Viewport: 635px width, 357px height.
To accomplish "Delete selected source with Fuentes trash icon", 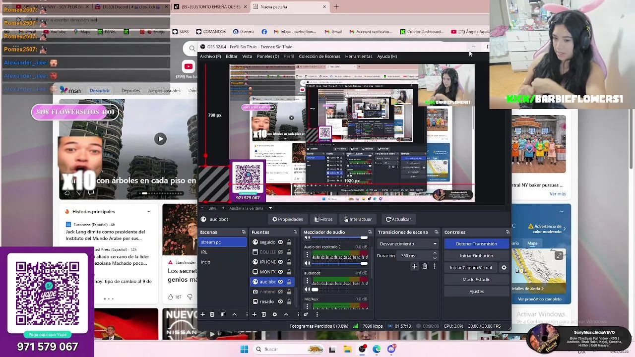I will point(263,314).
